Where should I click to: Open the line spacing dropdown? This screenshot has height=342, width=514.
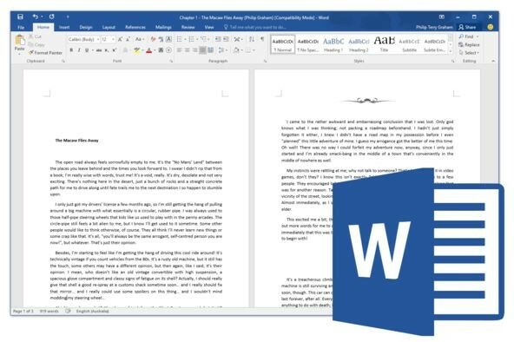tap(222, 50)
